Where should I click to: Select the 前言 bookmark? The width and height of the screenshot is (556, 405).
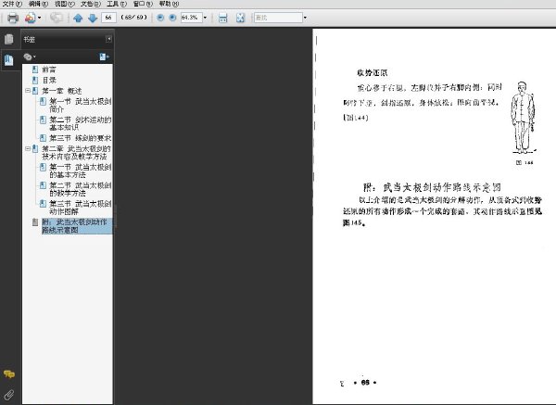click(49, 70)
